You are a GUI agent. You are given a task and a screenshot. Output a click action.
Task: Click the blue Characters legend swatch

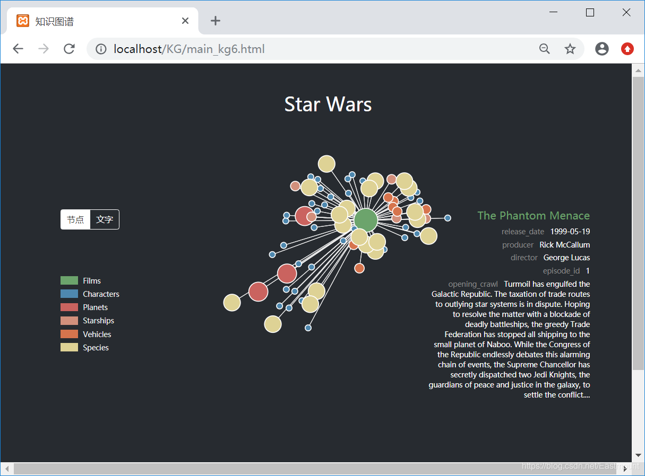69,294
